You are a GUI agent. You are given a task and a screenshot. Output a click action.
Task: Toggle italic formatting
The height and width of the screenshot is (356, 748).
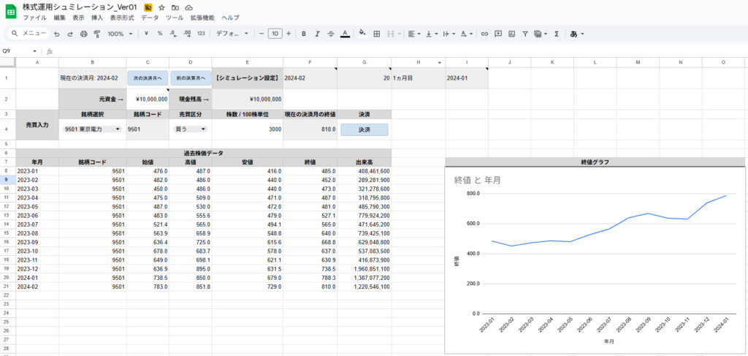317,34
